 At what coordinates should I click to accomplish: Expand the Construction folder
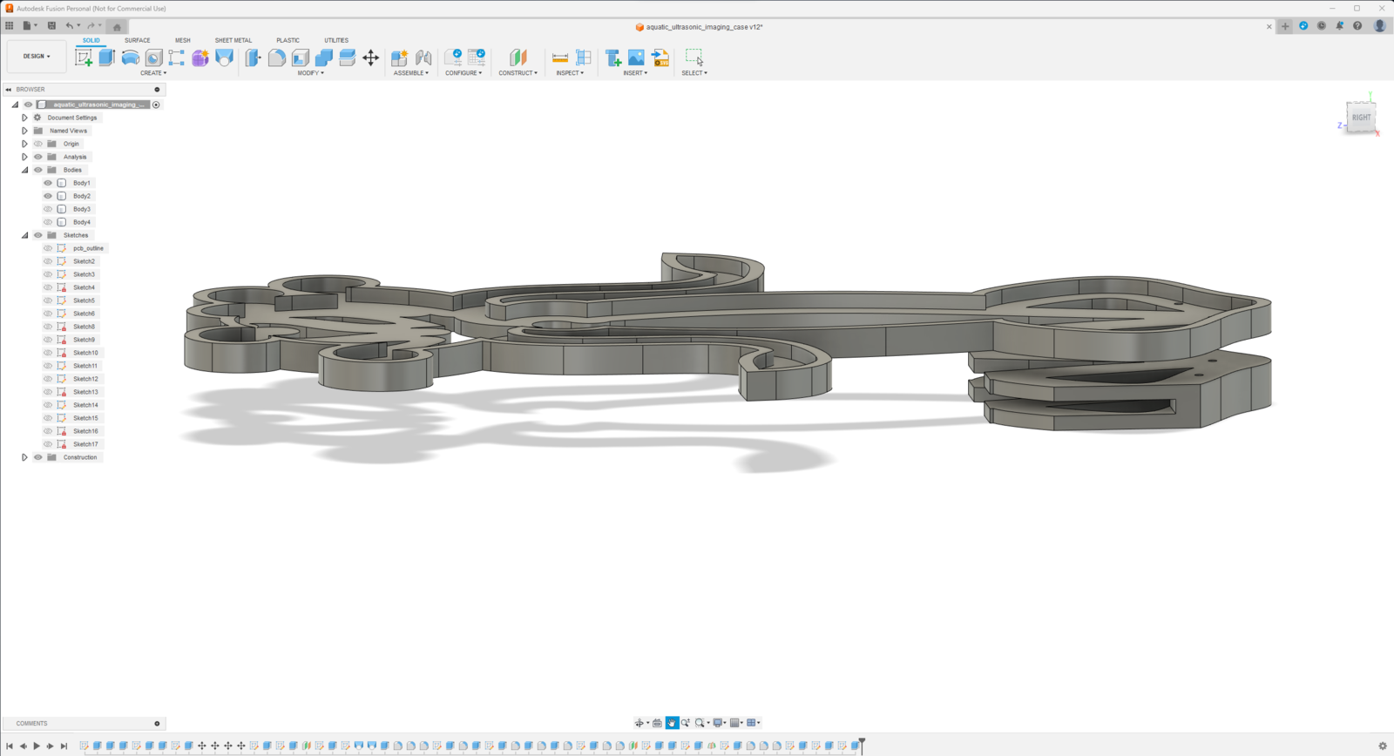[24, 457]
